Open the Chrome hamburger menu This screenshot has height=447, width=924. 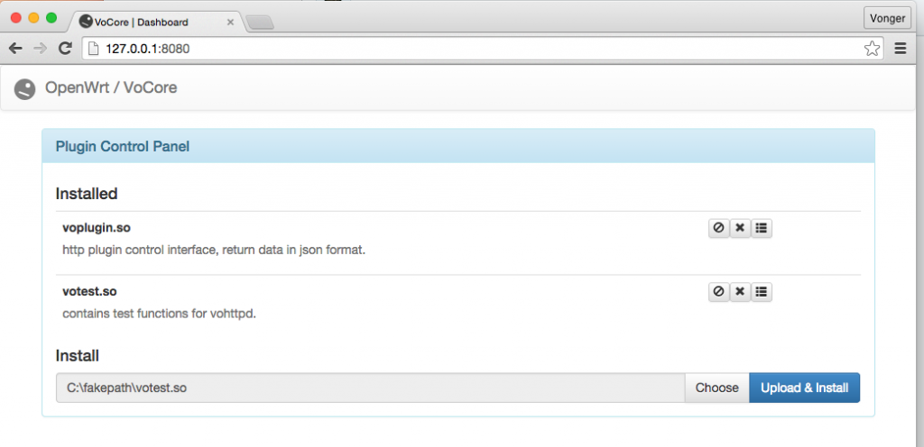coord(901,49)
